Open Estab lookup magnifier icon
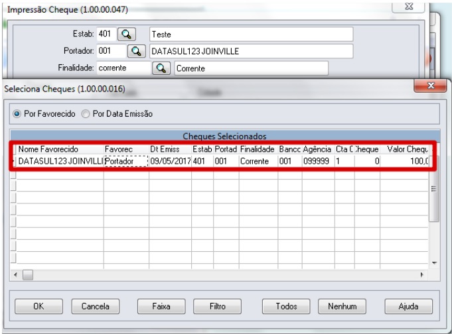 [x=127, y=34]
